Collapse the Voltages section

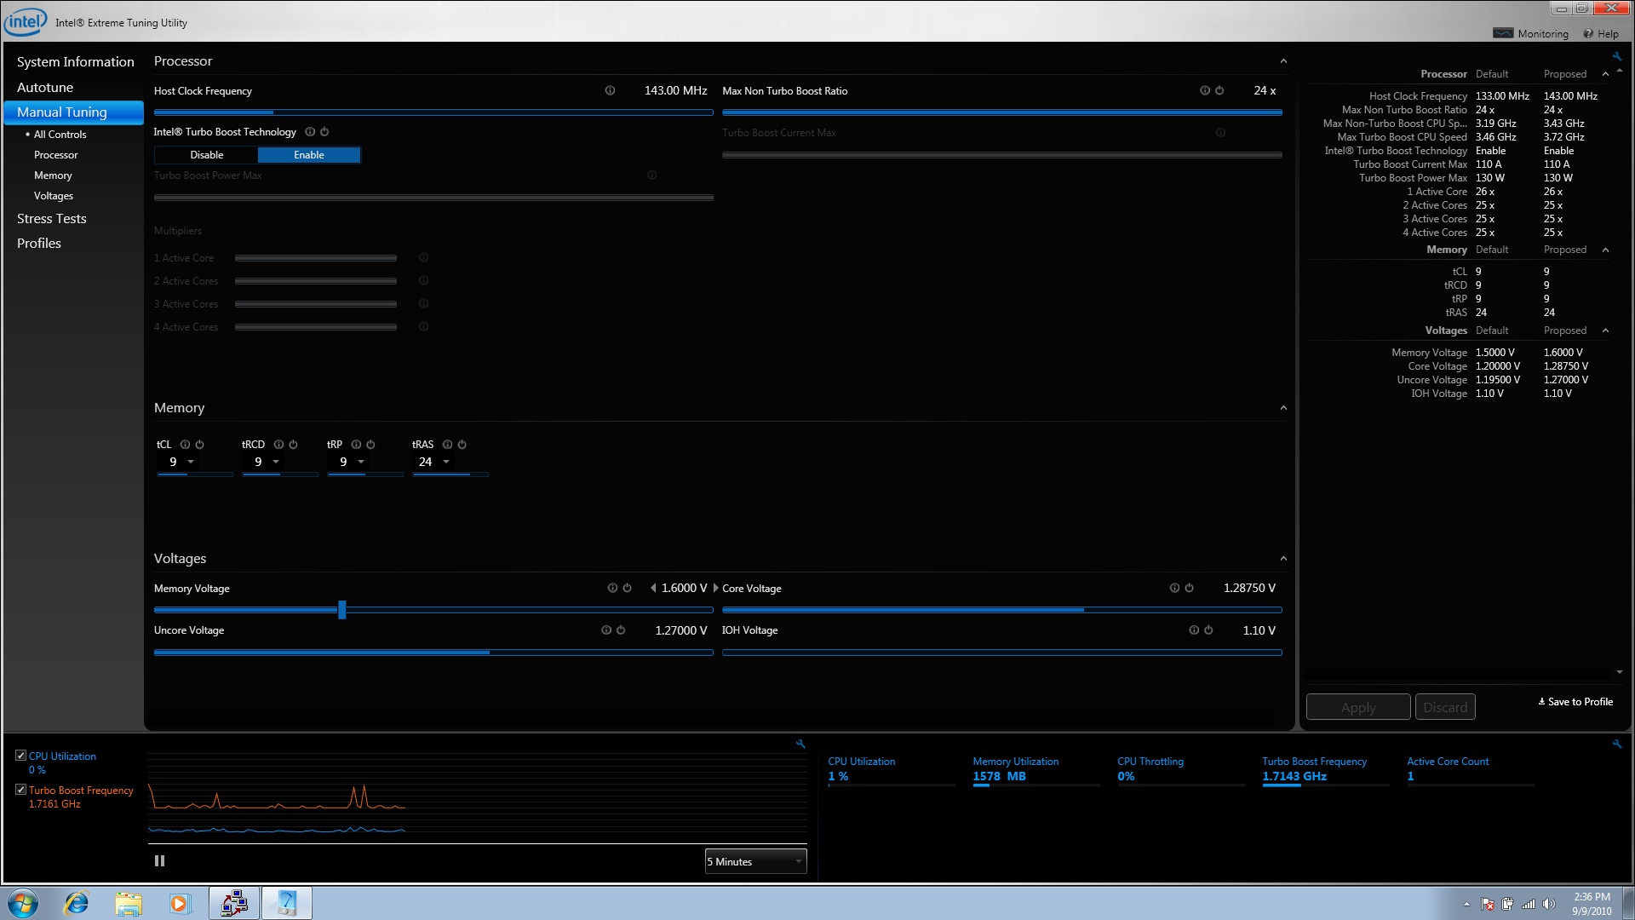tap(1283, 559)
